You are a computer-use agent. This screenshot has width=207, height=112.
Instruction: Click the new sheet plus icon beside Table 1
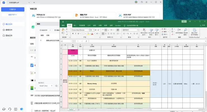click(78, 110)
